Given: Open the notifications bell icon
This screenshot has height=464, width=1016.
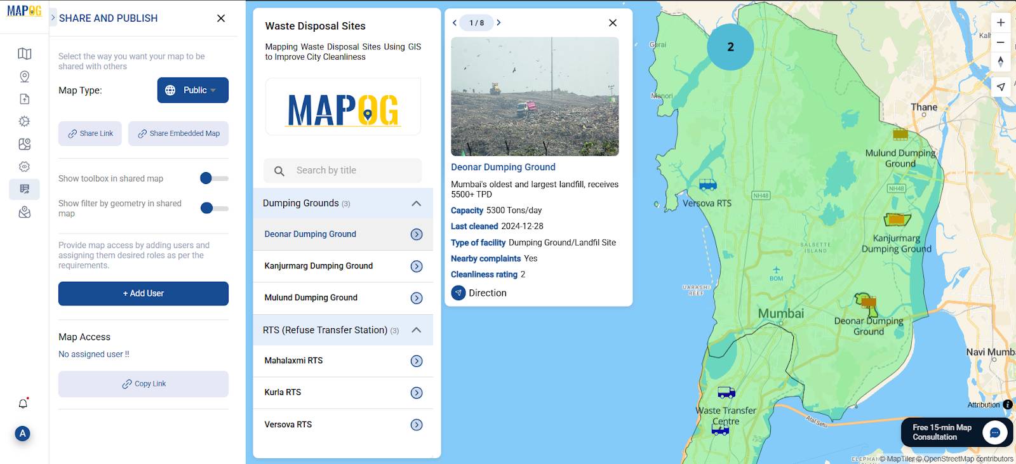Looking at the screenshot, I should pyautogui.click(x=23, y=404).
